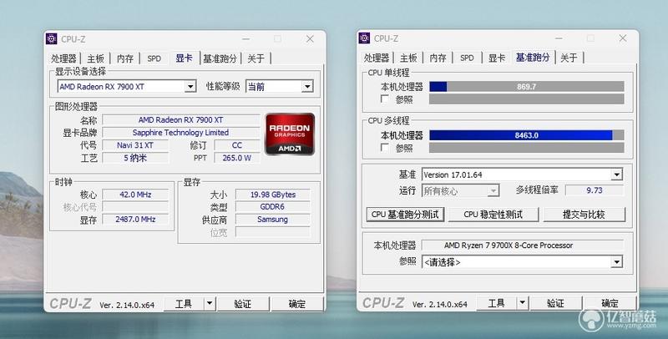Viewport: 668px width, 339px height.
Task: Expand 工具 arrow in right window
Action: pos(523,303)
